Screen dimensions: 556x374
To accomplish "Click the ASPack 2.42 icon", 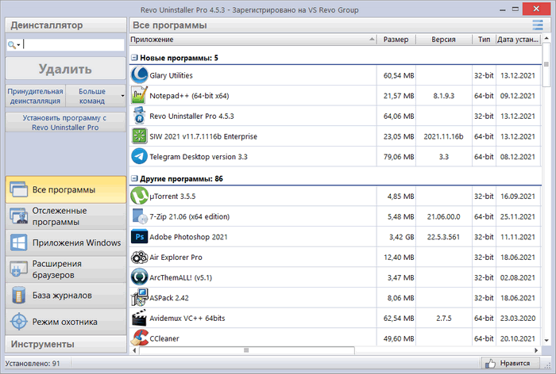I will tap(139, 298).
